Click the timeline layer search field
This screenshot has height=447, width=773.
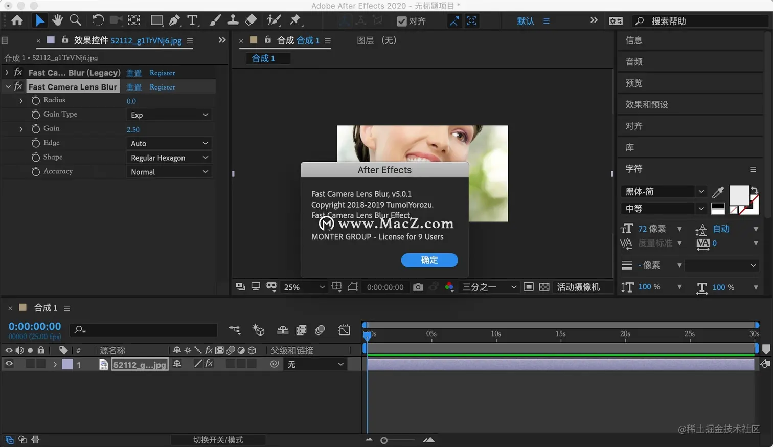coord(144,330)
